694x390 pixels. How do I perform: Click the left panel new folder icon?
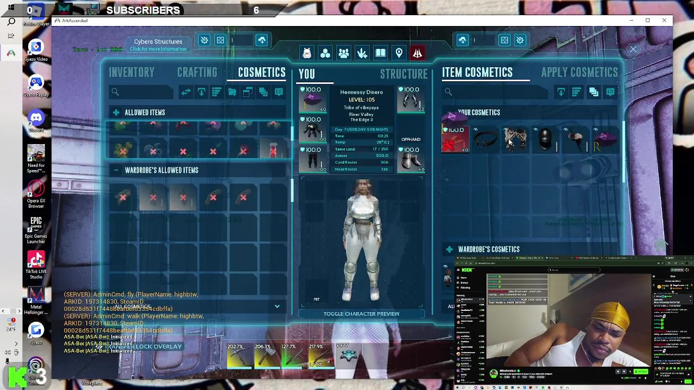(x=232, y=92)
